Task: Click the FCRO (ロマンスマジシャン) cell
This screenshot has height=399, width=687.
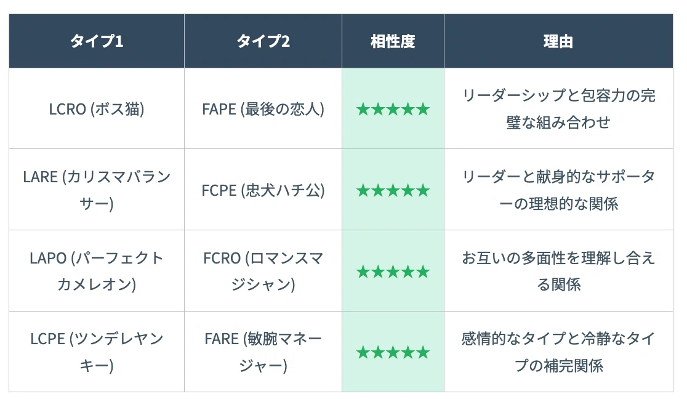Action: click(263, 271)
